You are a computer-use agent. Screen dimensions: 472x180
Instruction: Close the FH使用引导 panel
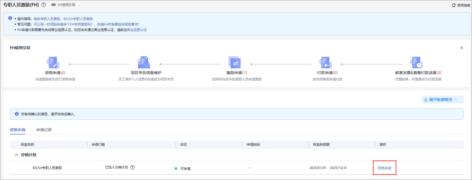(462, 48)
